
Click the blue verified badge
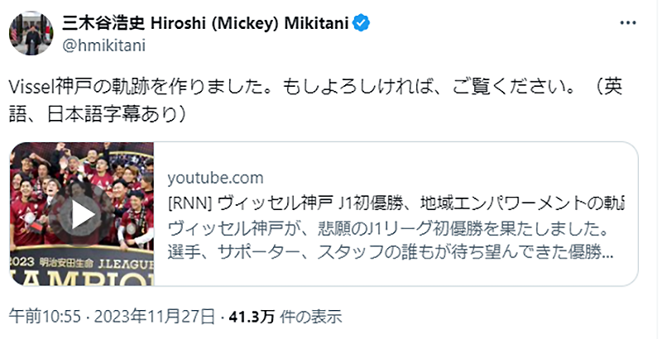(362, 23)
